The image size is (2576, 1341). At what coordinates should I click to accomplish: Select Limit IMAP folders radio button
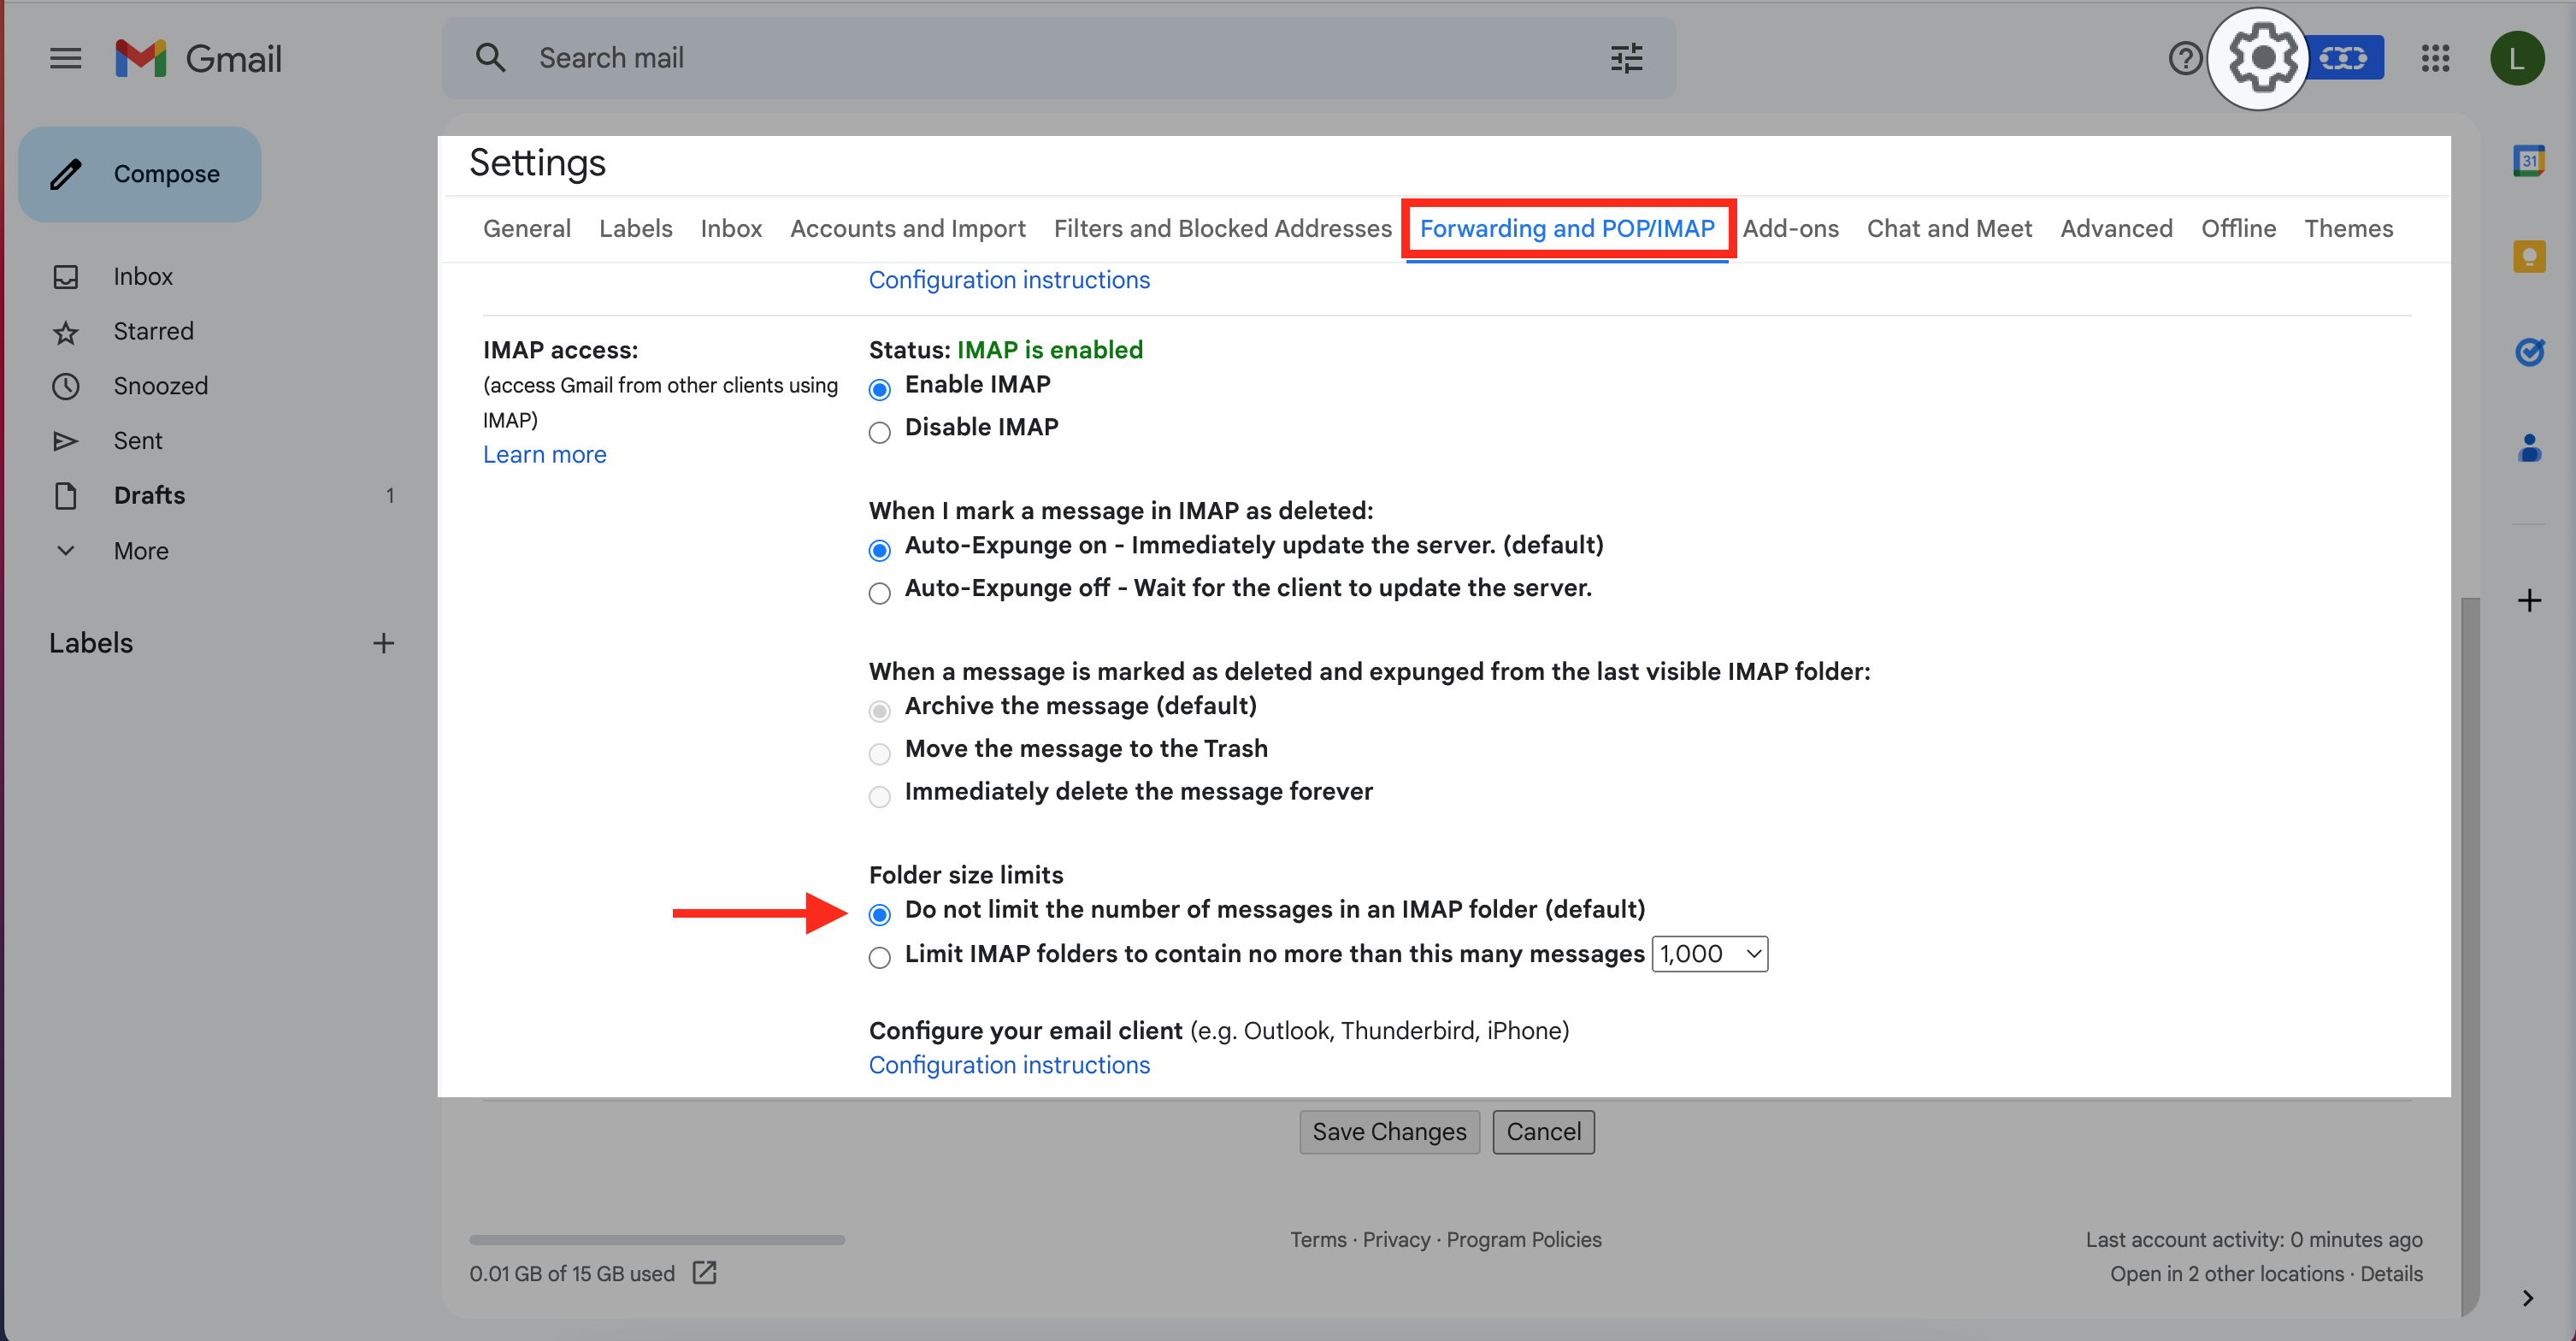pos(879,958)
